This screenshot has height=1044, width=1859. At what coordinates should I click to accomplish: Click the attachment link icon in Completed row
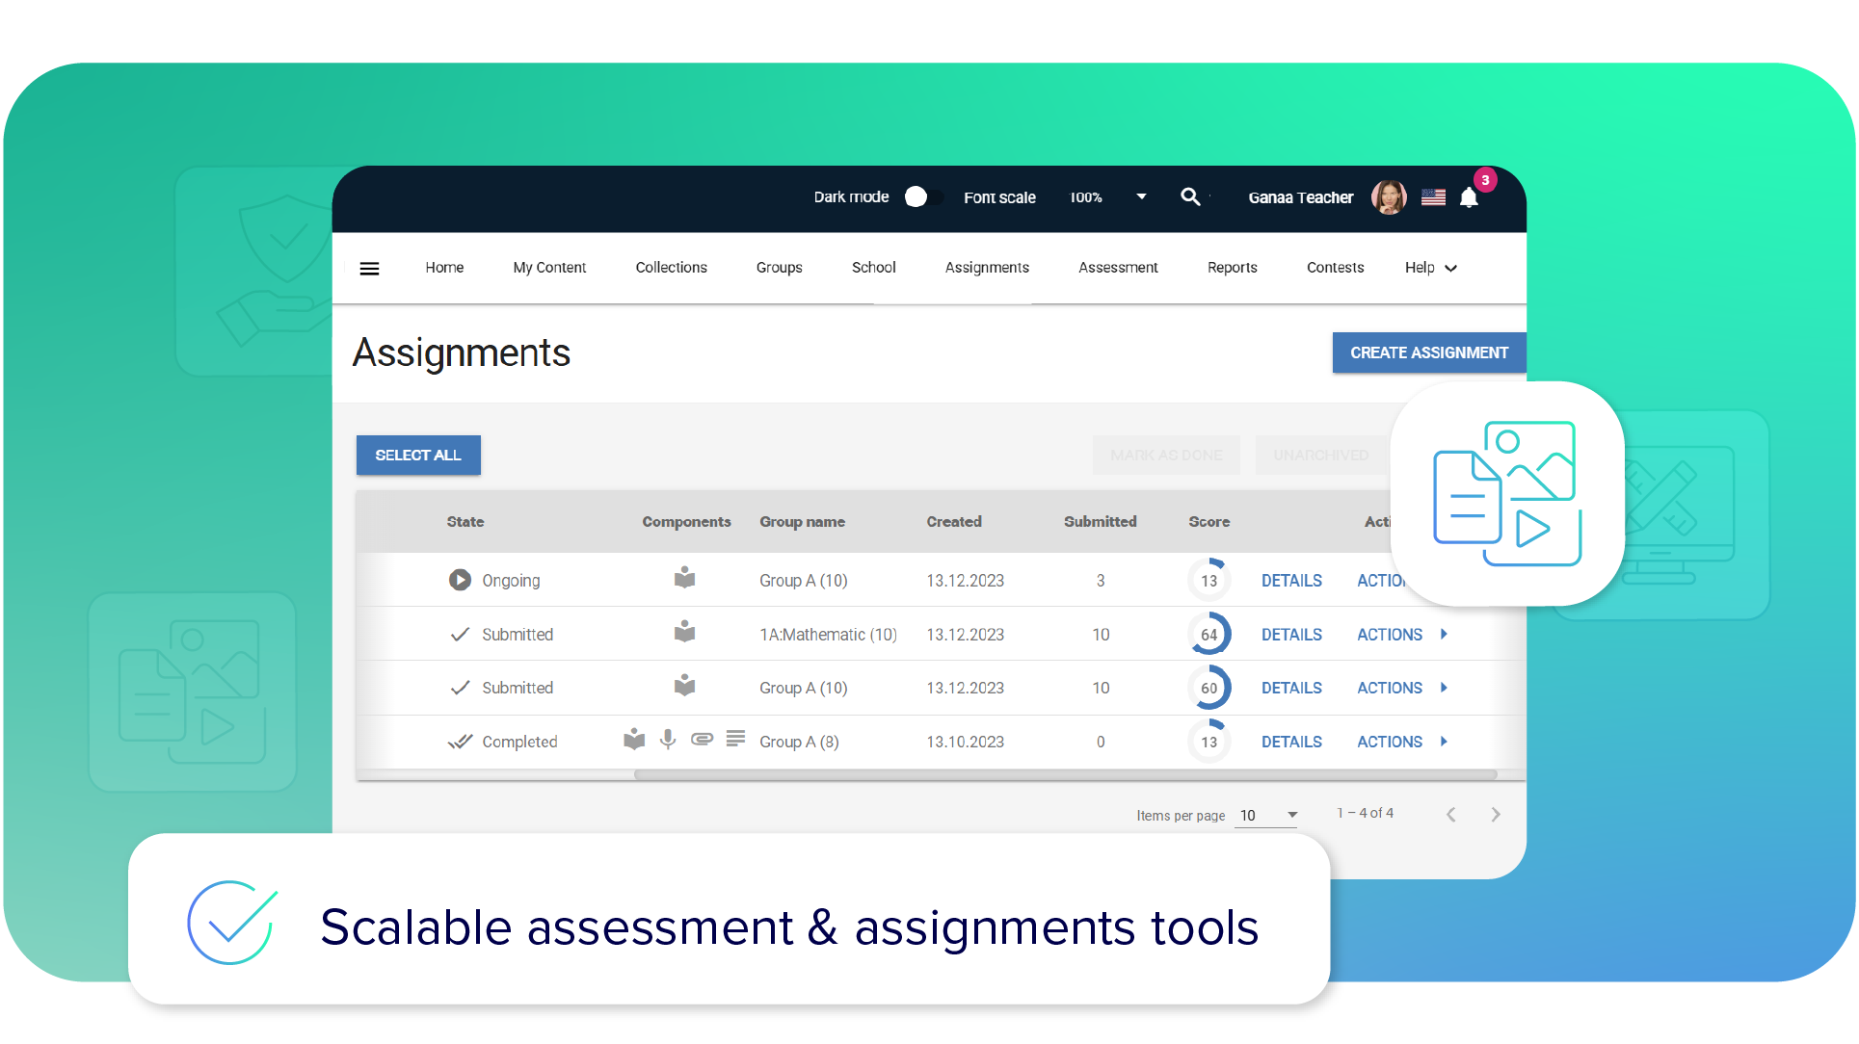pyautogui.click(x=702, y=740)
